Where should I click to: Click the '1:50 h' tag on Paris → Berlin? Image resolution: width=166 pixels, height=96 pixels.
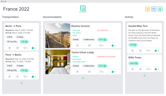click(10, 66)
